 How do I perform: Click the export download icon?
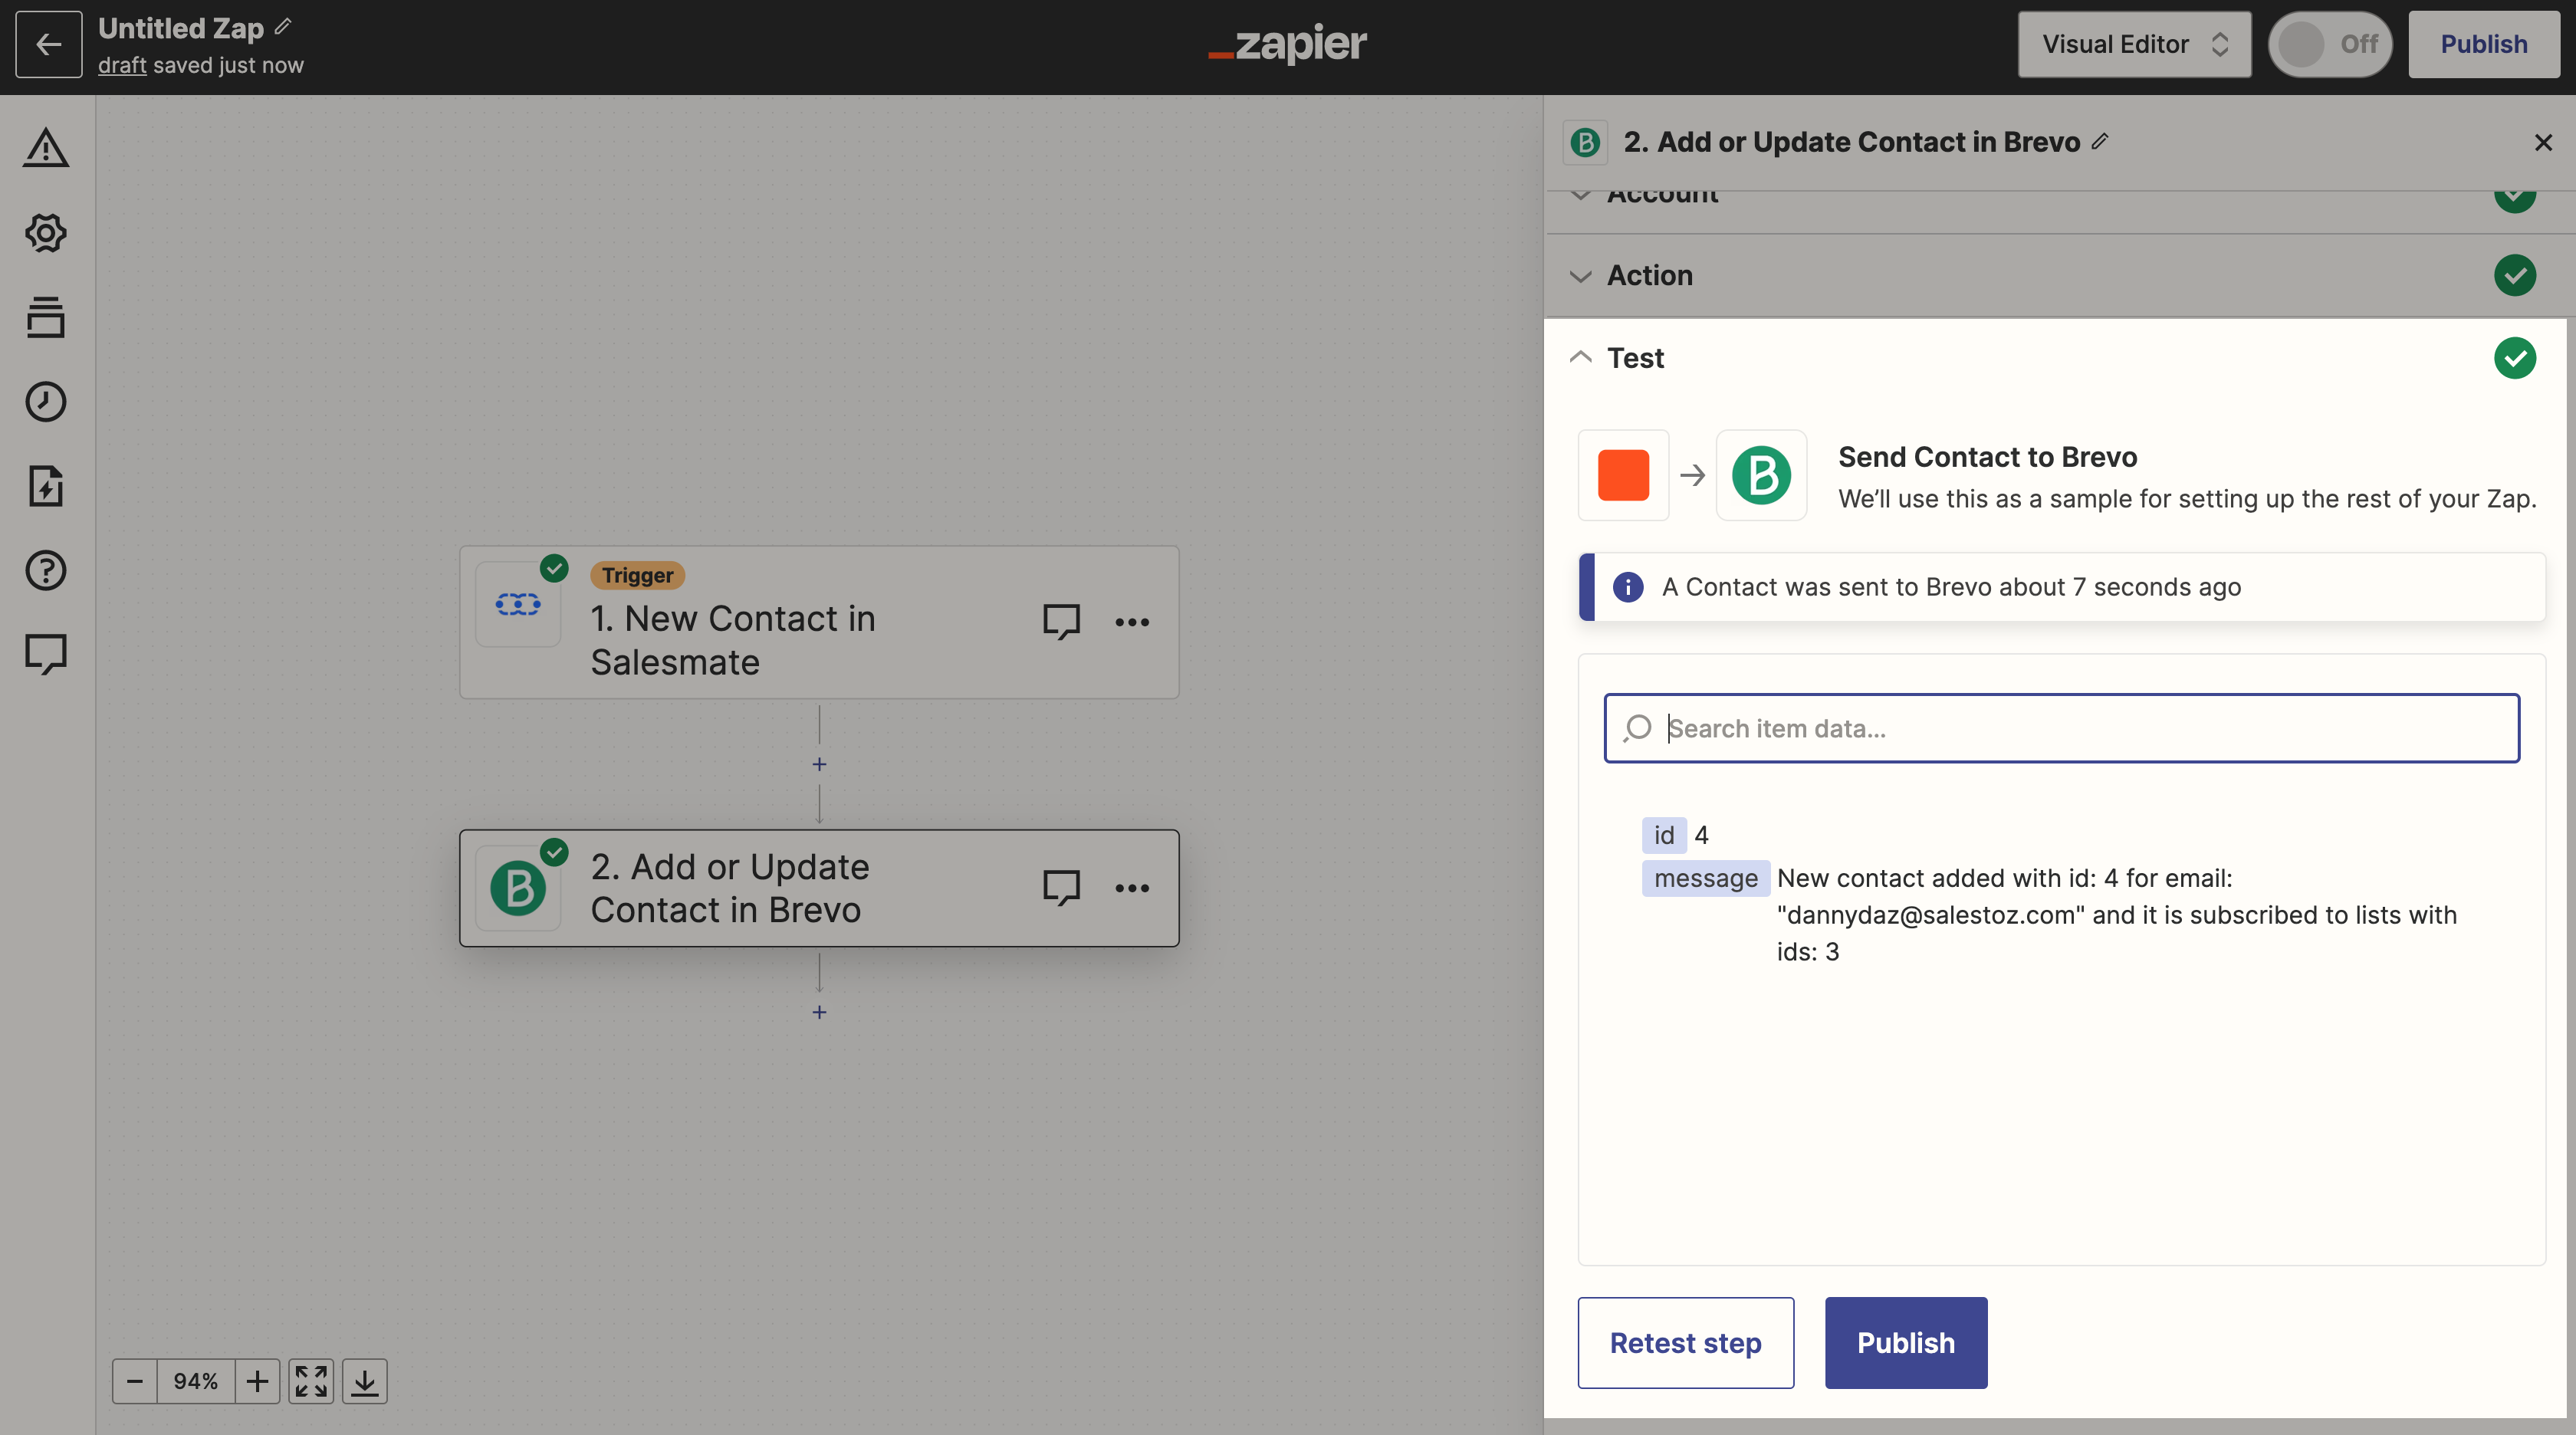pyautogui.click(x=365, y=1381)
